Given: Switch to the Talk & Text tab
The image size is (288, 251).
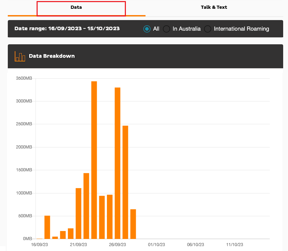Looking at the screenshot, I should (214, 7).
